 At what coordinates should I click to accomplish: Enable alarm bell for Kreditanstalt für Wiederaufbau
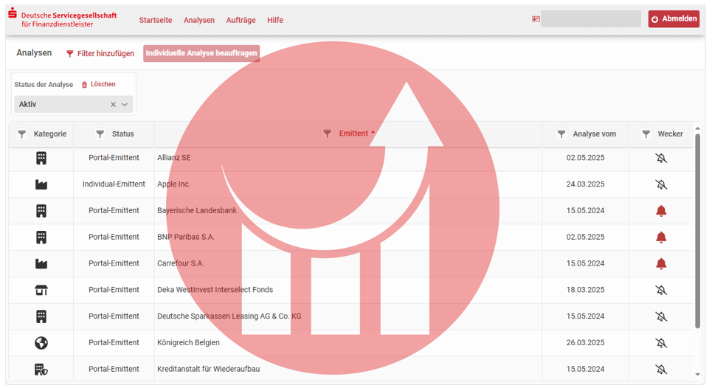point(661,370)
